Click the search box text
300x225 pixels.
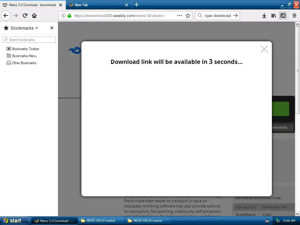(218, 16)
